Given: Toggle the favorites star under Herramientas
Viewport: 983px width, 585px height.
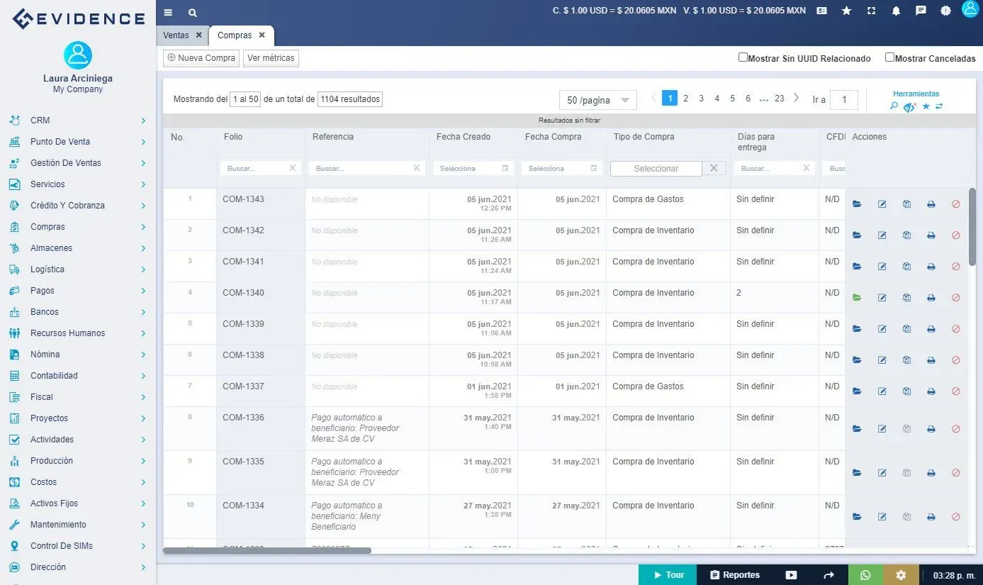Looking at the screenshot, I should [x=925, y=106].
